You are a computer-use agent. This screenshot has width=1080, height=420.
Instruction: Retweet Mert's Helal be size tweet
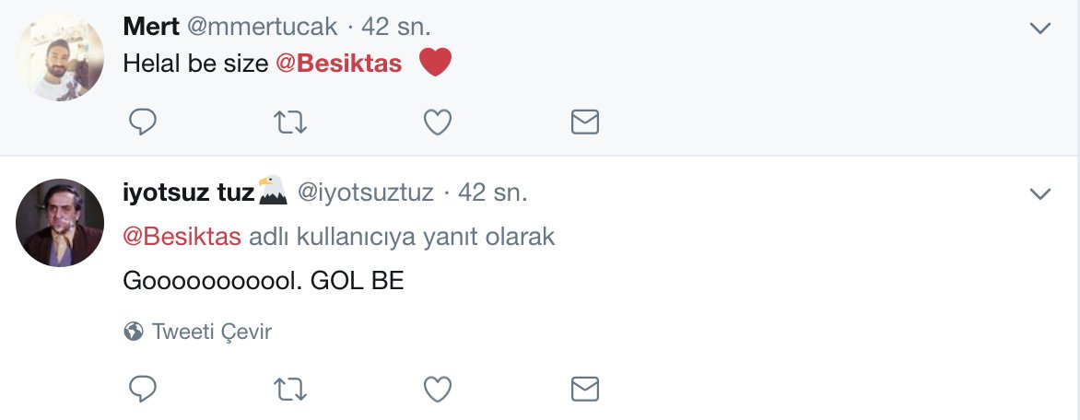tap(290, 122)
